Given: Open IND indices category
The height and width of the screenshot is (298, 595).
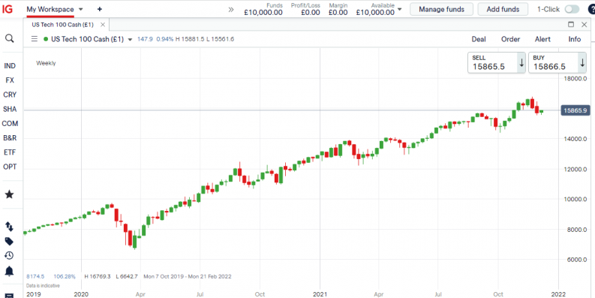Looking at the screenshot, I should click(10, 66).
